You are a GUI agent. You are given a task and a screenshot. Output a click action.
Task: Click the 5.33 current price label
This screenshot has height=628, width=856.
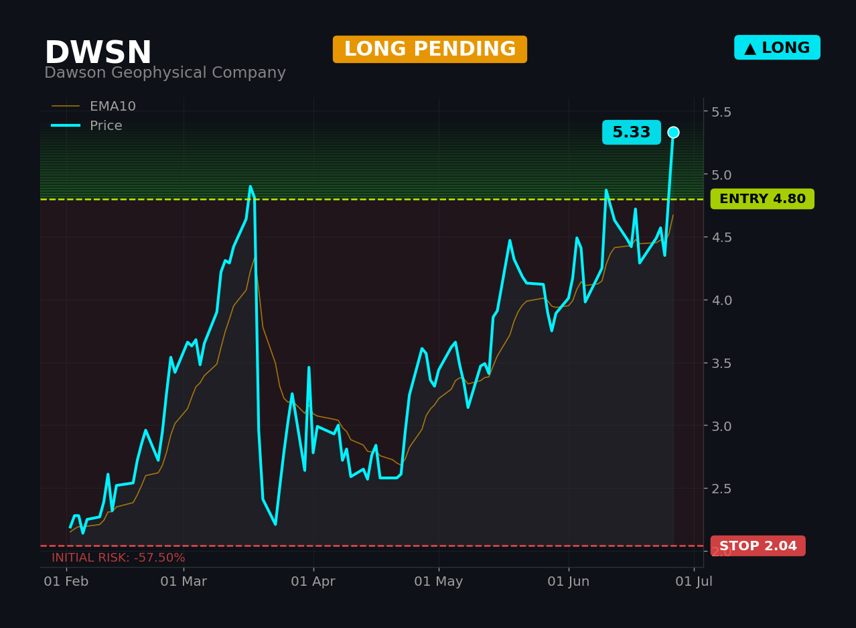632,133
